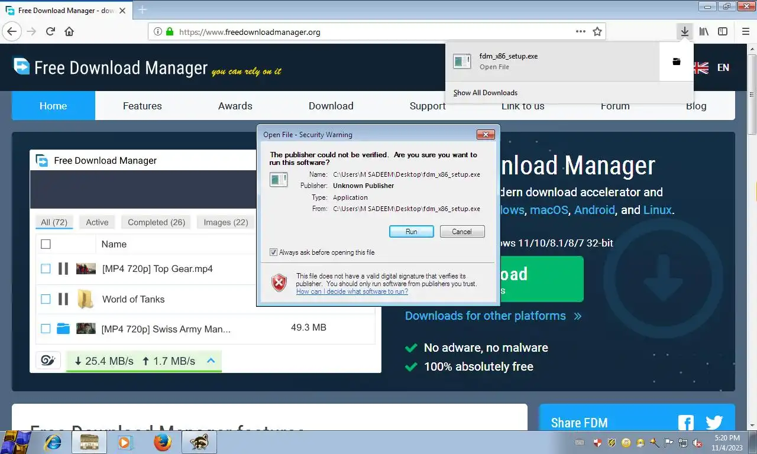757x454 pixels.
Task: Open the Blog navigation tab
Action: click(x=696, y=106)
